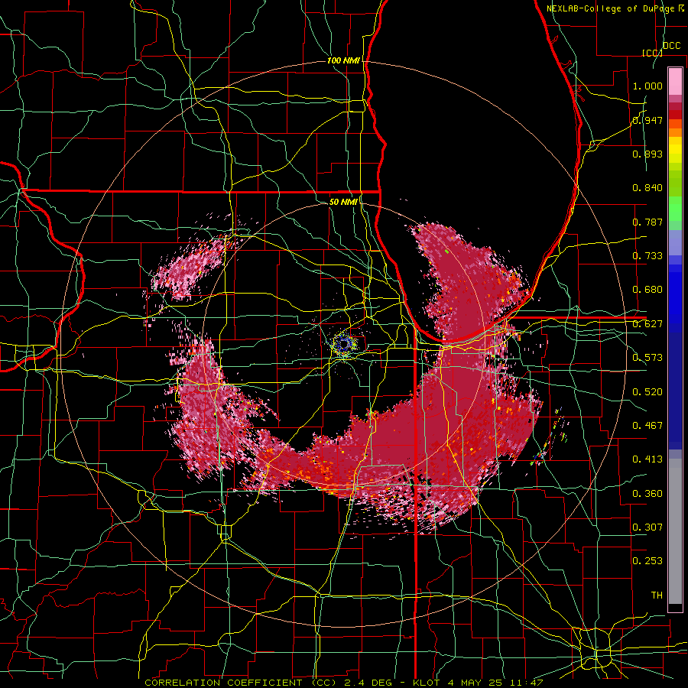This screenshot has width=688, height=688.
Task: Click the KLOT radar site at map center
Action: (343, 343)
